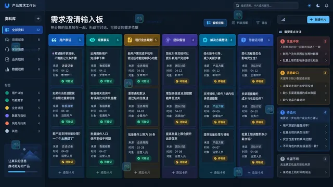Viewport: 333px width, 187px height.
Task: Click 待验证 badge on card 简化流程是否会影响安全性
Action: click(258, 81)
